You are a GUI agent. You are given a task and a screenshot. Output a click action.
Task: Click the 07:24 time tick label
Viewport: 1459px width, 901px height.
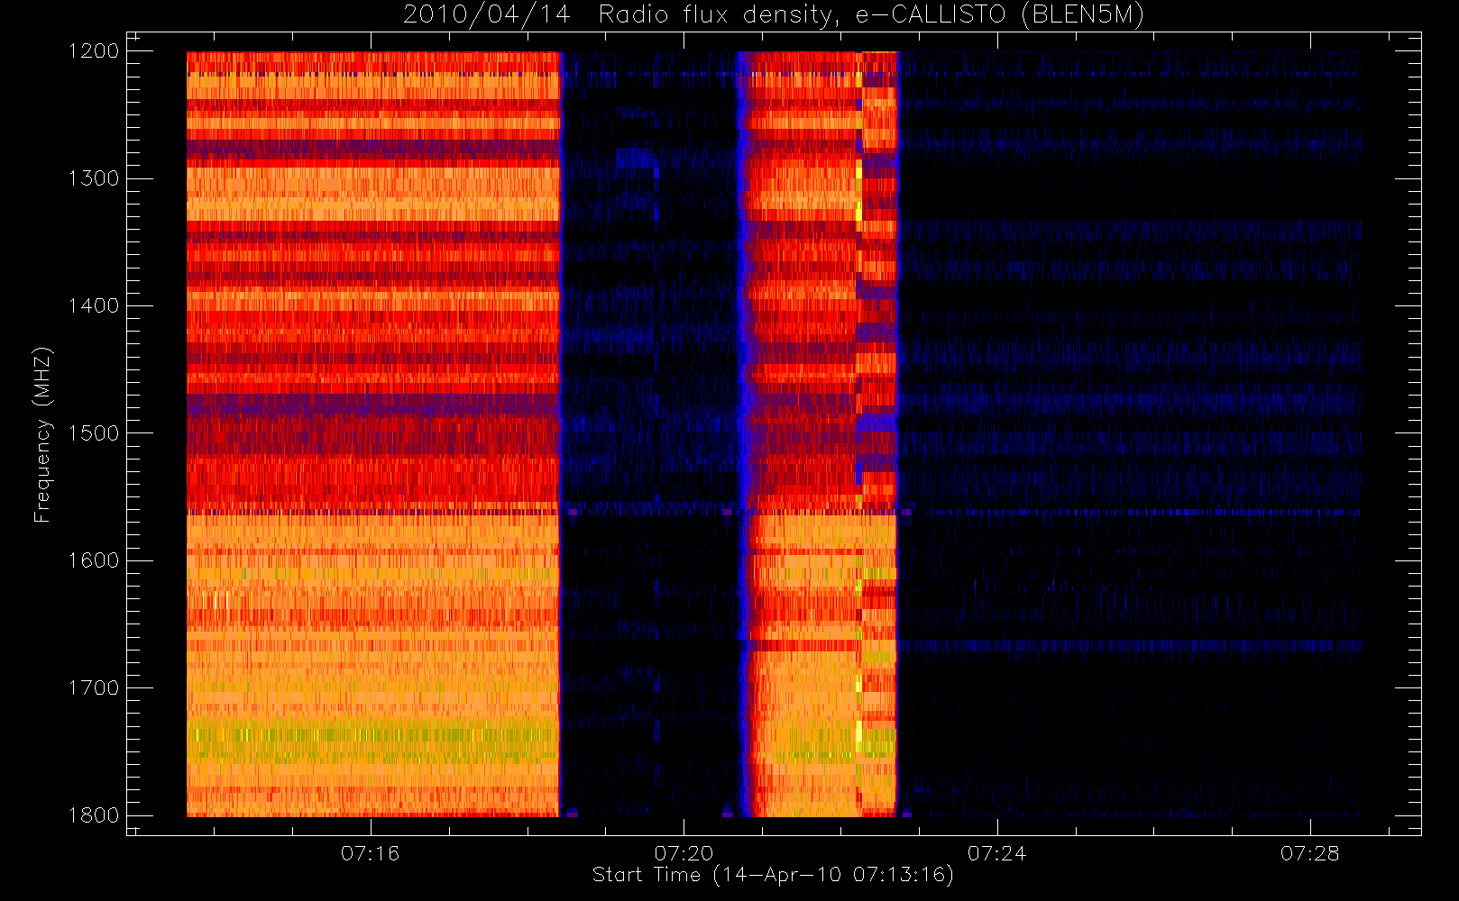click(996, 853)
